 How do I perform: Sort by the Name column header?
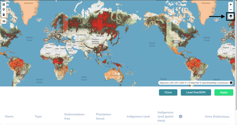[x=9, y=116]
